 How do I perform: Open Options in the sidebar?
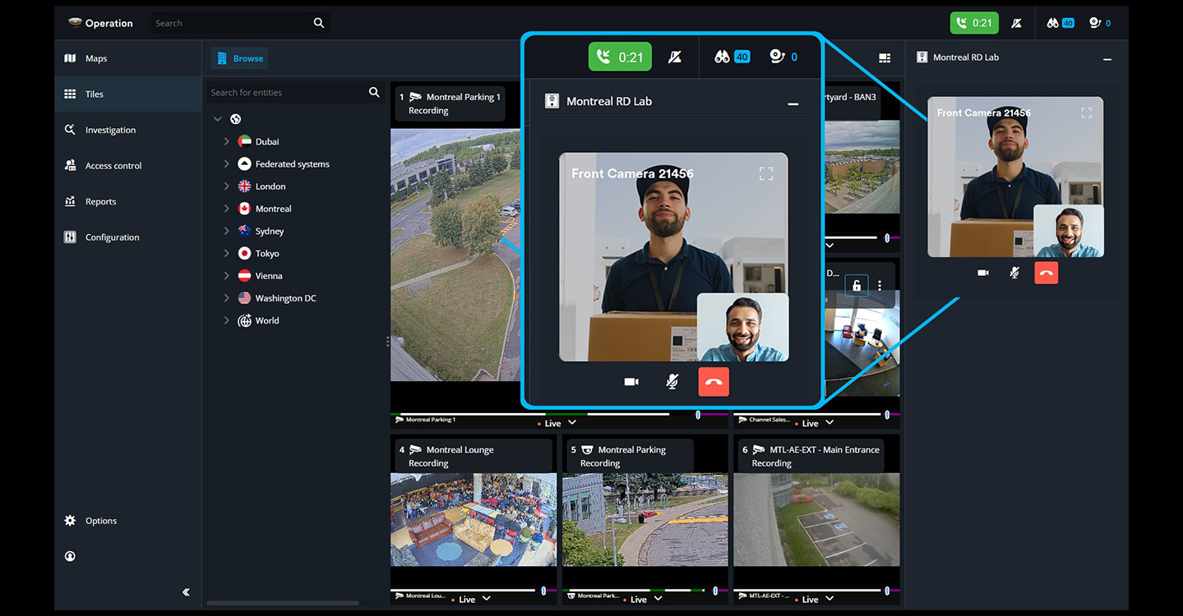tap(100, 521)
